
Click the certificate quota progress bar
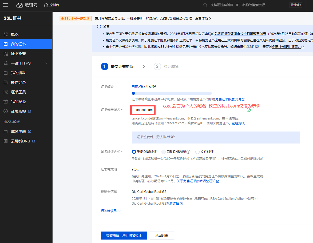(x=172, y=93)
